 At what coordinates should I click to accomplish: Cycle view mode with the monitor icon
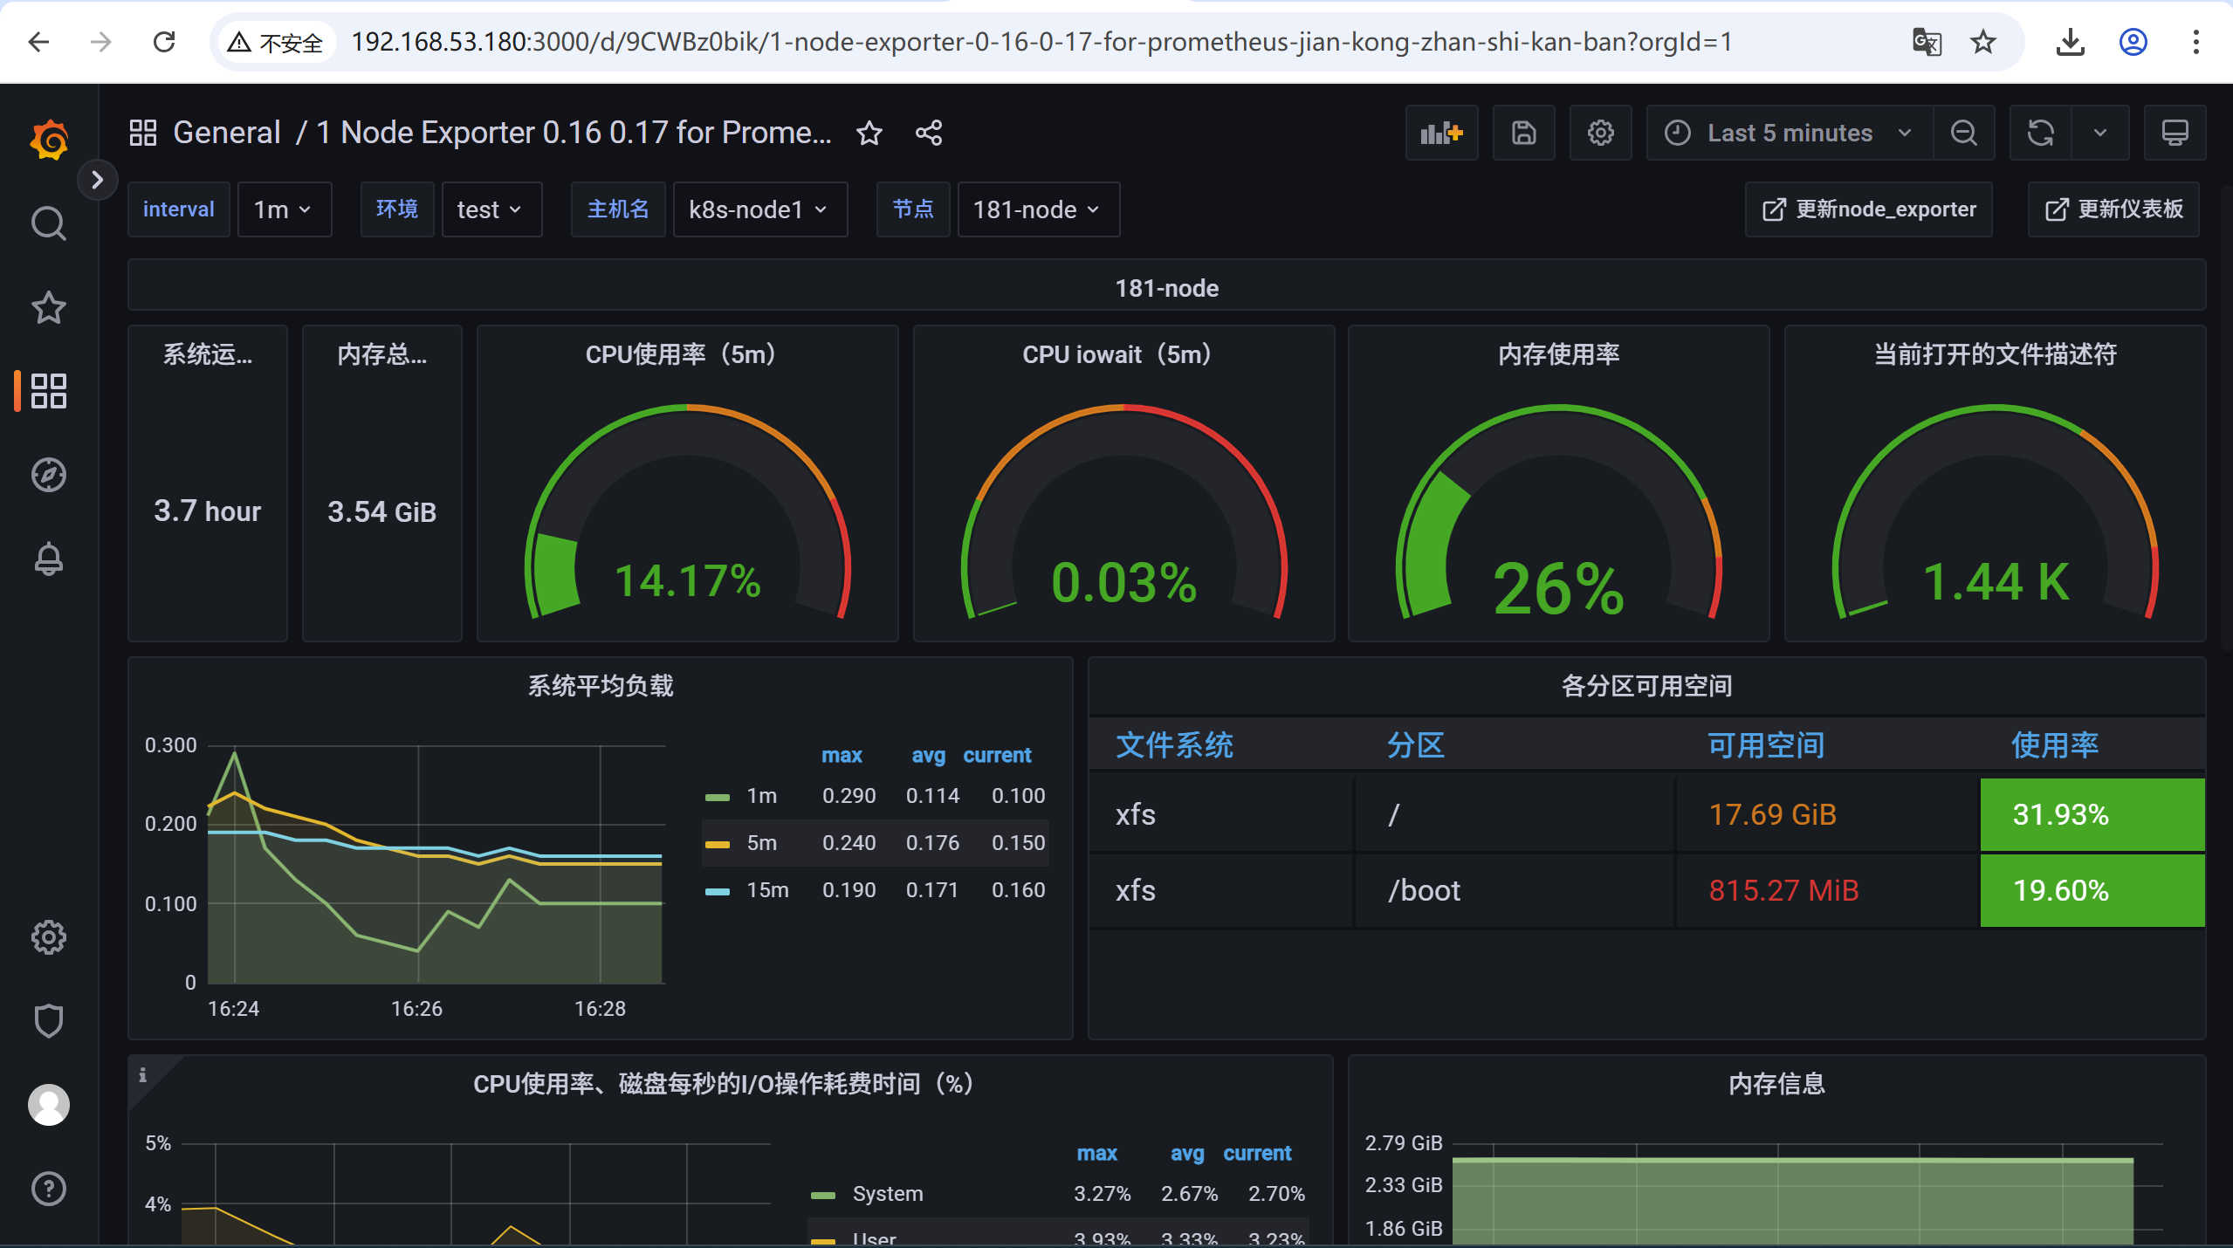[x=2175, y=133]
